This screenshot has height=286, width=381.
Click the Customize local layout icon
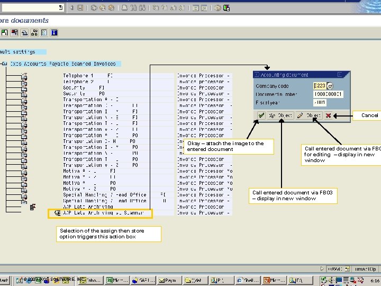(x=226, y=8)
